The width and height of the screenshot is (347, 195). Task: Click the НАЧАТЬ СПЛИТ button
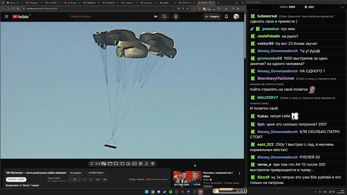(16, 180)
